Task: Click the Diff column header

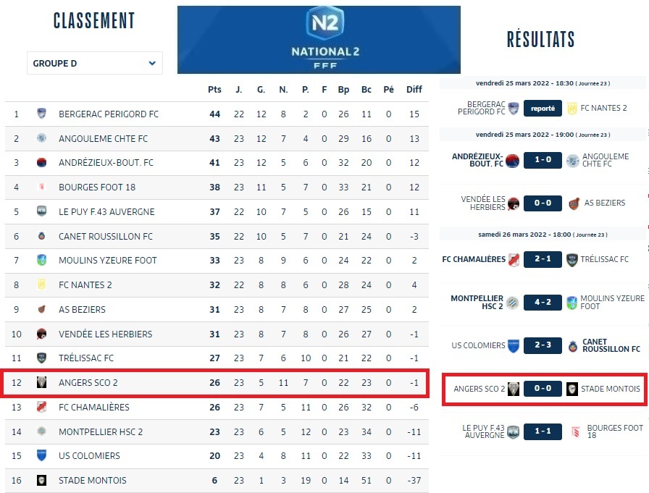Action: 414,90
